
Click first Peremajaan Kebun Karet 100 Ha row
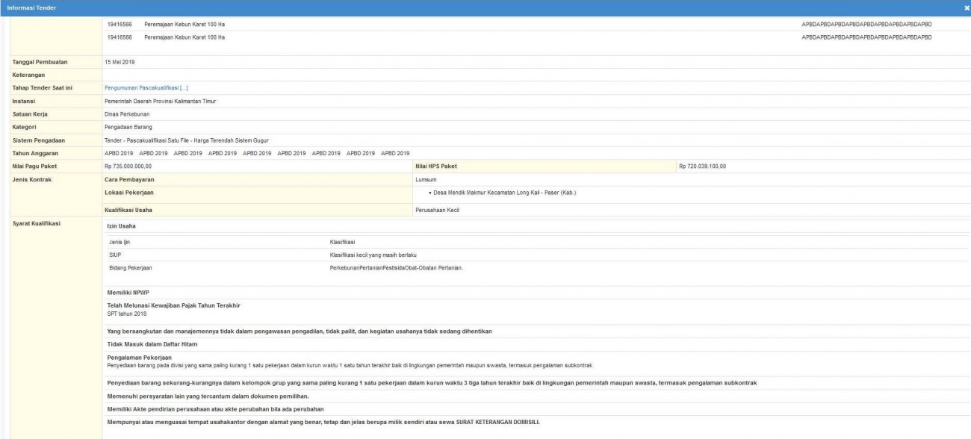(184, 25)
